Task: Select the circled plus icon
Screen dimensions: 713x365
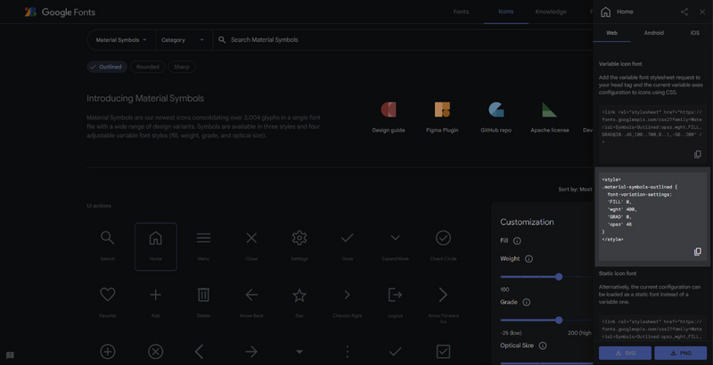Action: click(x=107, y=352)
